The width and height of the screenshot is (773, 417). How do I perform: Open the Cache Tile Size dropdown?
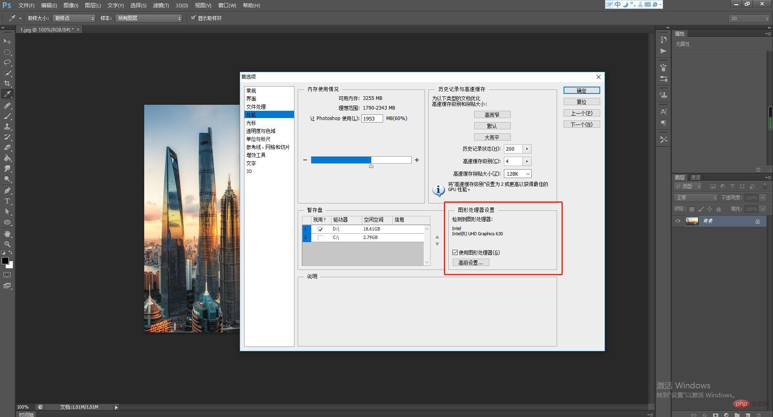tap(518, 174)
